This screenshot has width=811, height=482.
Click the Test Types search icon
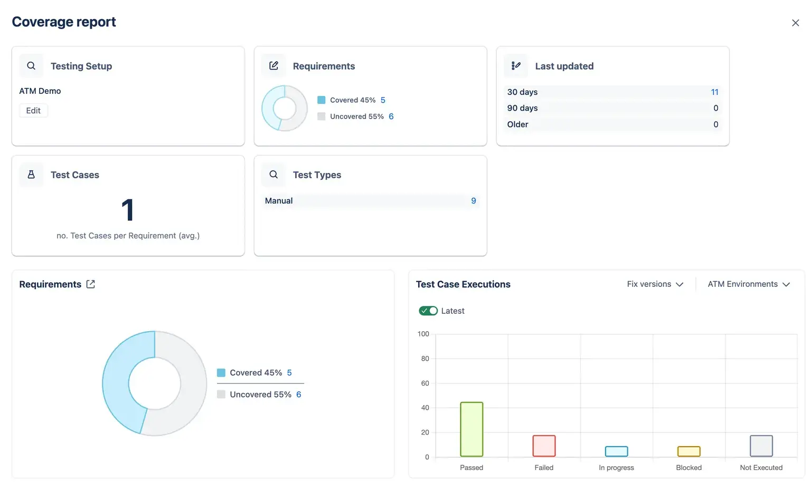(x=274, y=175)
